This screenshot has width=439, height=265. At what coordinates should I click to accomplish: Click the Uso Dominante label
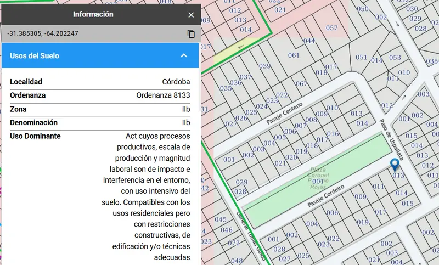(x=35, y=136)
